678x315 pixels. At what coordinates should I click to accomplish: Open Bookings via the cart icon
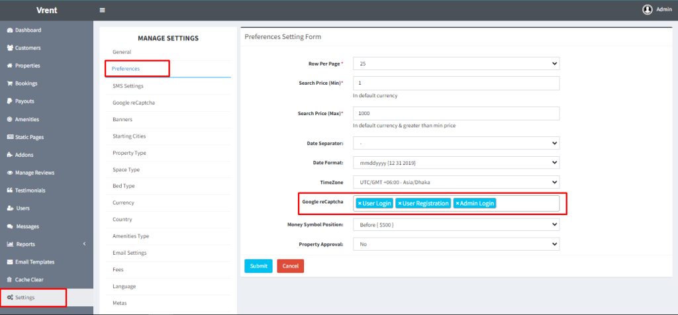tap(9, 83)
